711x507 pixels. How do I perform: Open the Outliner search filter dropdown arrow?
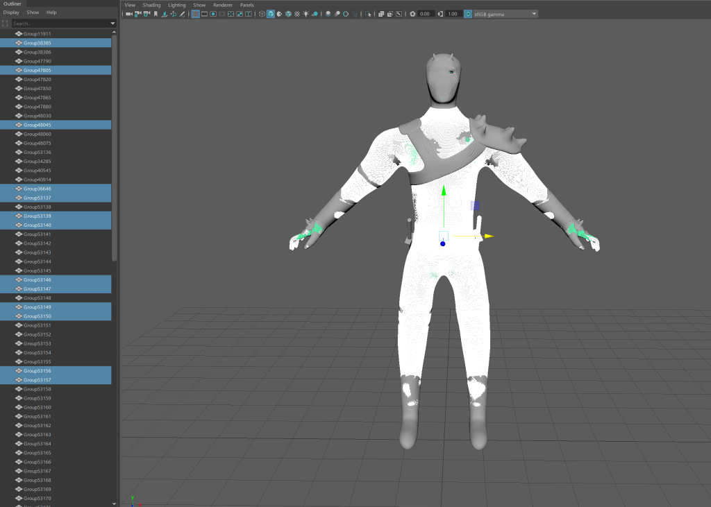click(x=113, y=24)
